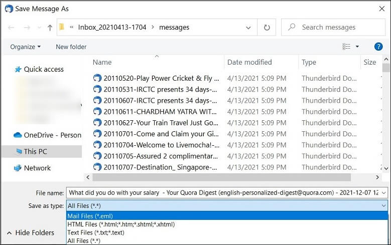
Task: Select file 20110707-Destination_ Singapore
Action: pyautogui.click(x=160, y=167)
